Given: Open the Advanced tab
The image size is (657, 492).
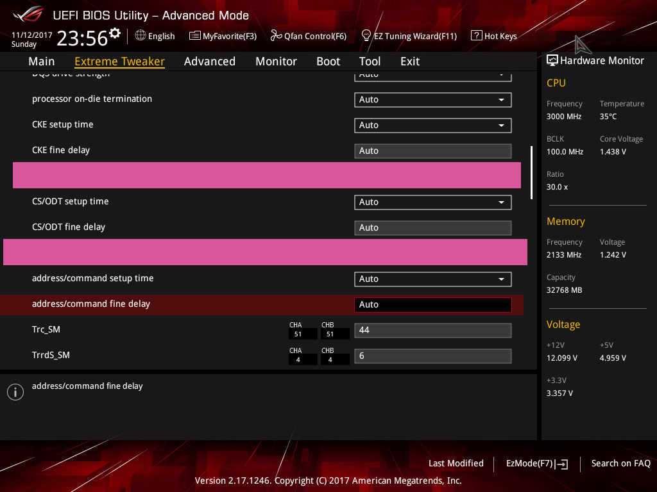Looking at the screenshot, I should [x=210, y=61].
